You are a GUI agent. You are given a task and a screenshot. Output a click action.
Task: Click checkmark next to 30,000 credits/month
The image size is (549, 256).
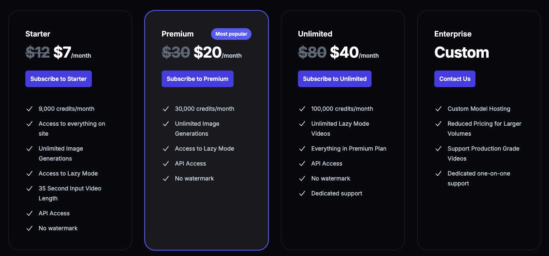coord(166,109)
